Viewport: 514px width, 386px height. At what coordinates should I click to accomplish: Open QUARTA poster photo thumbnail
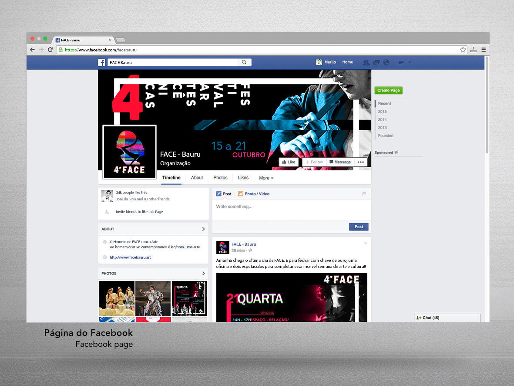click(189, 298)
